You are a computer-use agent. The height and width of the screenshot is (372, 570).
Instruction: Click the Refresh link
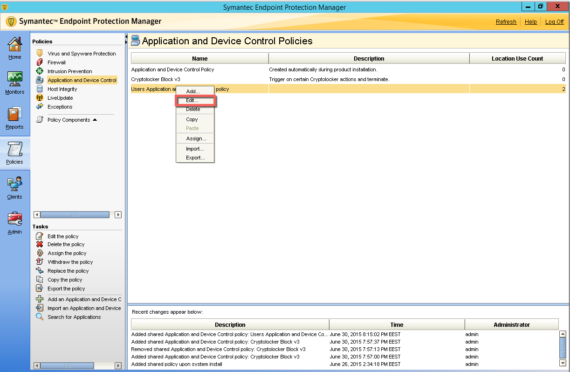click(506, 22)
